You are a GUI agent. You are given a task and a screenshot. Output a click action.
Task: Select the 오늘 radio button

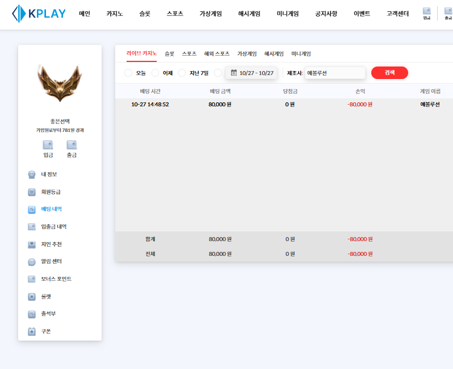pos(128,73)
